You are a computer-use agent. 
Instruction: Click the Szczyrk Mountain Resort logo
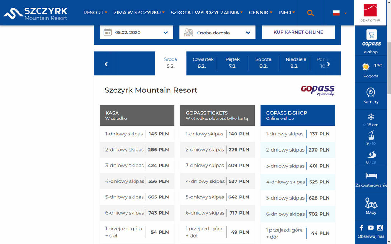point(36,13)
